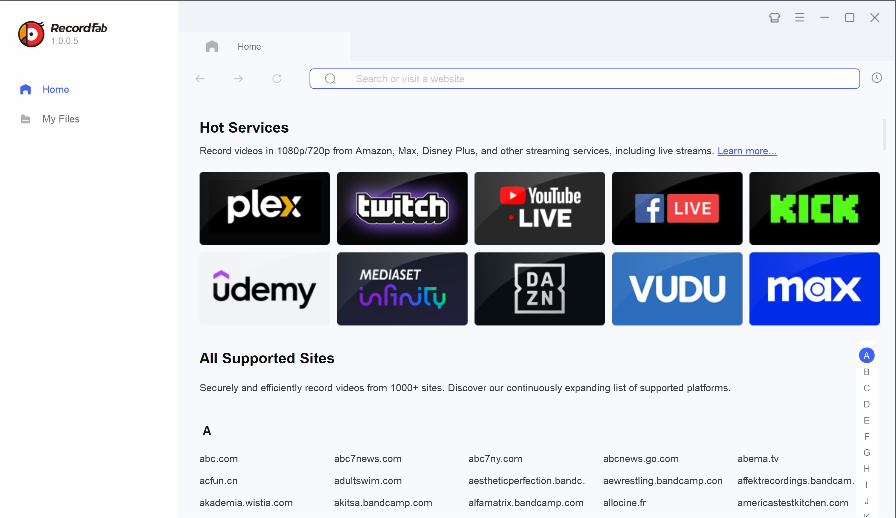Open akademia.wistia.com site link
The image size is (896, 518).
pyautogui.click(x=246, y=503)
